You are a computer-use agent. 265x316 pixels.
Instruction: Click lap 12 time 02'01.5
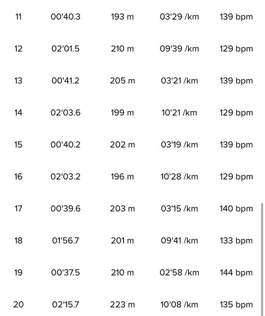click(x=65, y=49)
